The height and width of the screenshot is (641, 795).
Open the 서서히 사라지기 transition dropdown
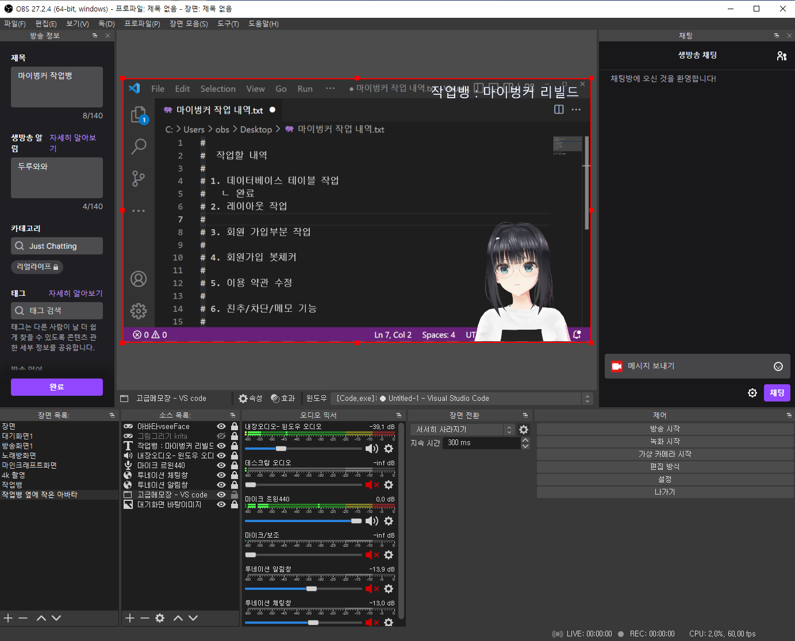[509, 430]
